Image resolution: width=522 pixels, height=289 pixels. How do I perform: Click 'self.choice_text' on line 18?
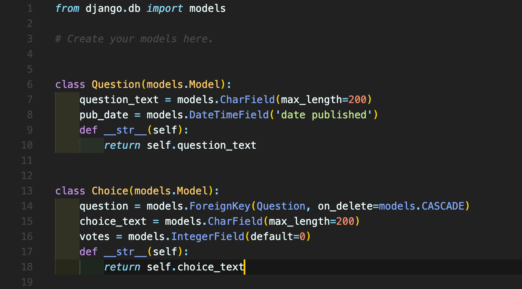coord(195,267)
